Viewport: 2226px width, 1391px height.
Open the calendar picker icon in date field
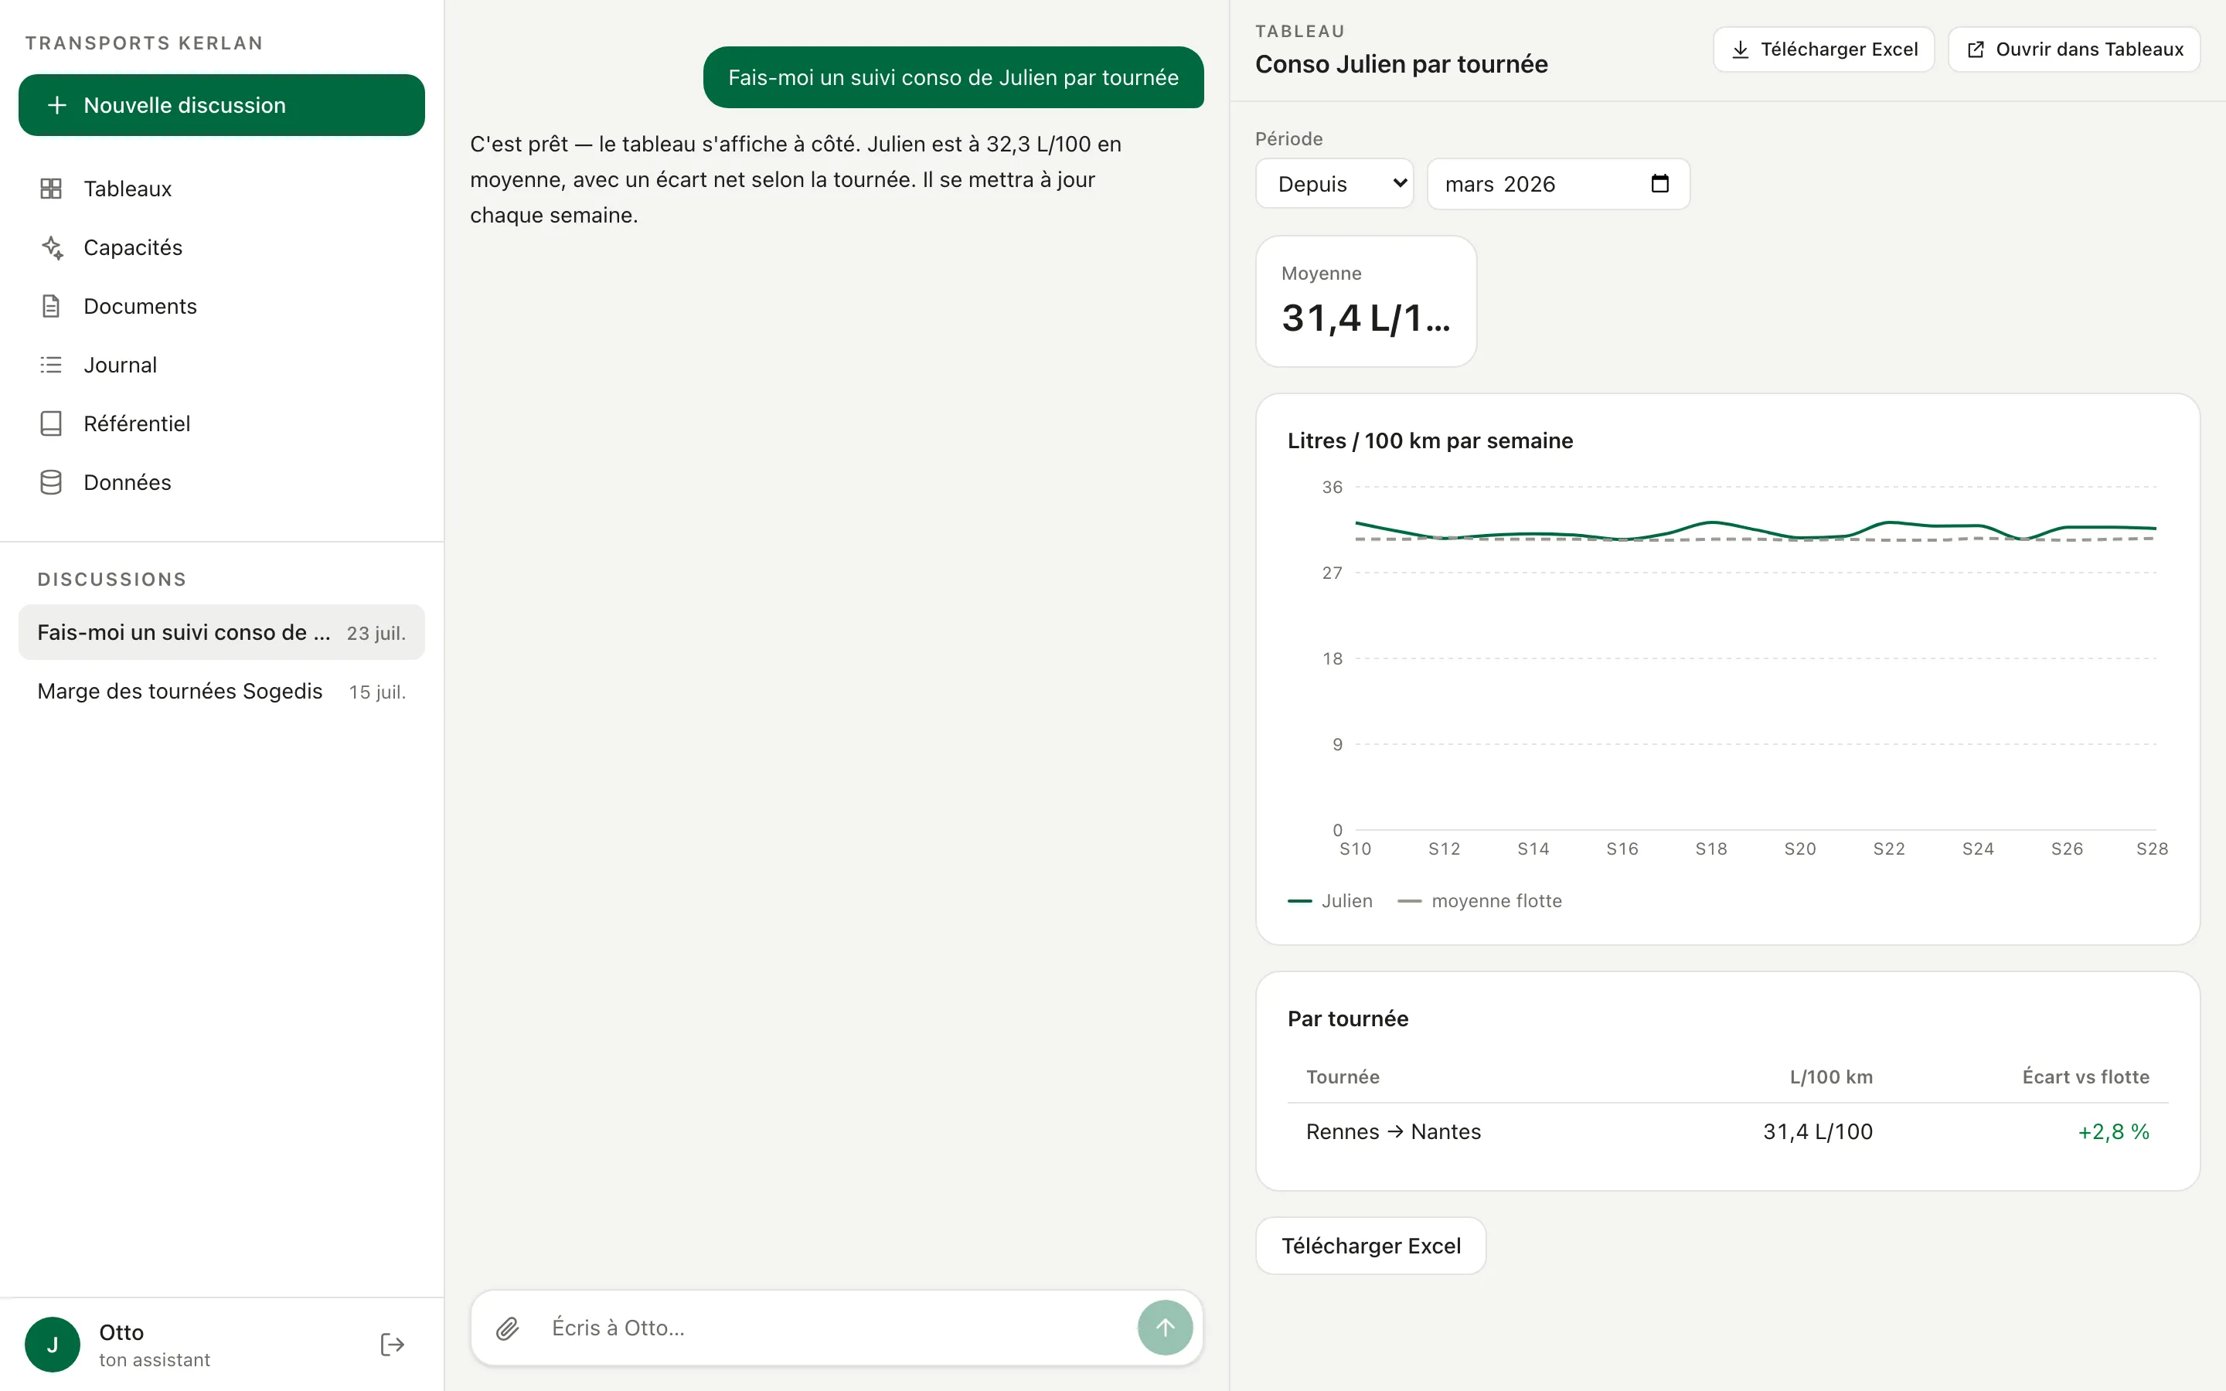(x=1660, y=184)
